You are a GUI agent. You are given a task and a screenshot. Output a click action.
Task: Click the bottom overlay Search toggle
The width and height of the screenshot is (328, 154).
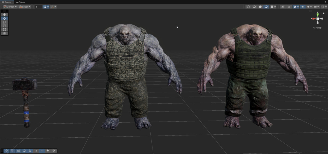click(36, 151)
